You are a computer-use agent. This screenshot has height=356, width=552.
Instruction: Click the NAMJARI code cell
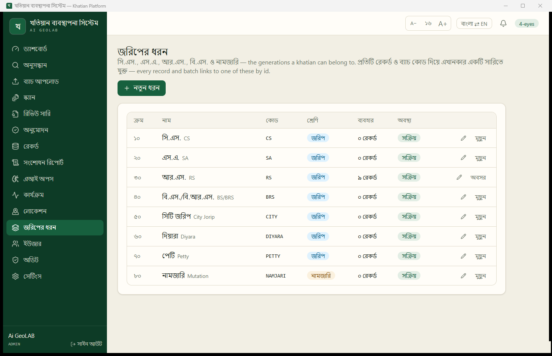click(x=276, y=276)
